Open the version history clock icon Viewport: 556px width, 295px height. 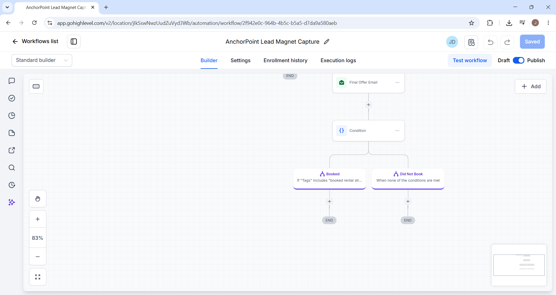tap(12, 185)
